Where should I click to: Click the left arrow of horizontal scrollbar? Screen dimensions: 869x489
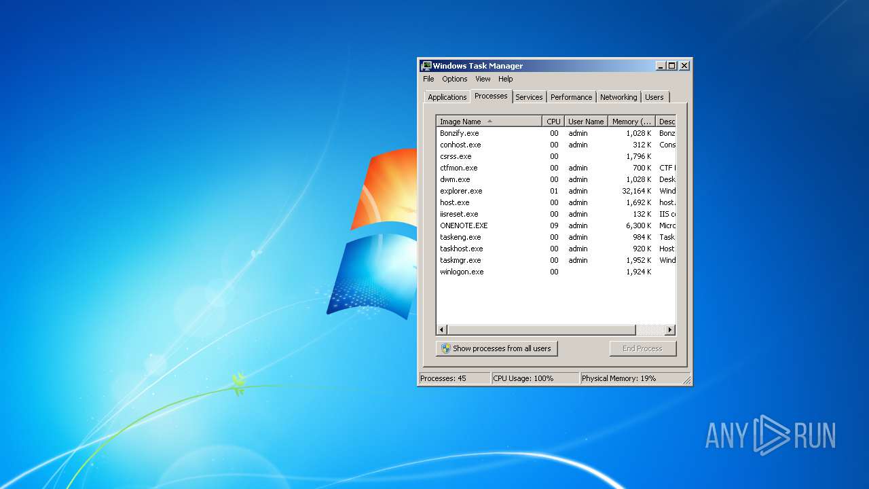(441, 330)
